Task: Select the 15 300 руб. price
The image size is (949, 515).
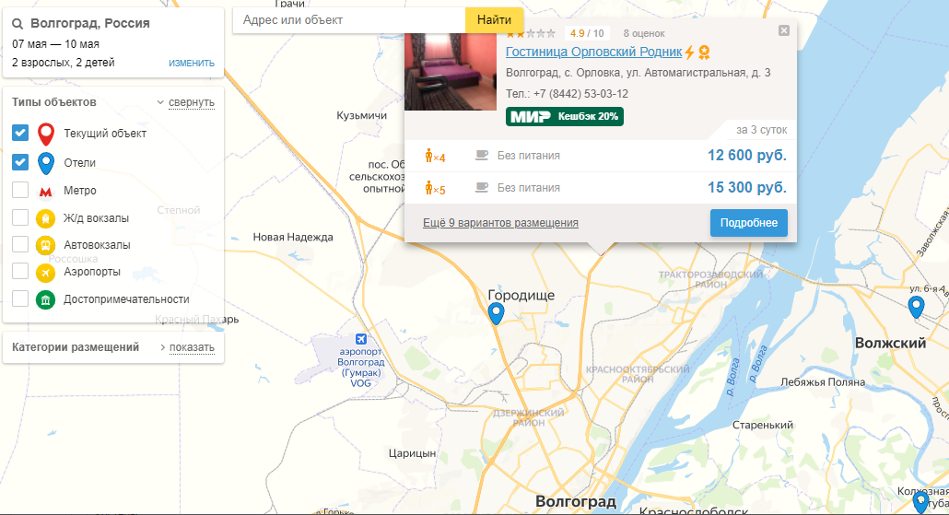Action: [x=747, y=188]
